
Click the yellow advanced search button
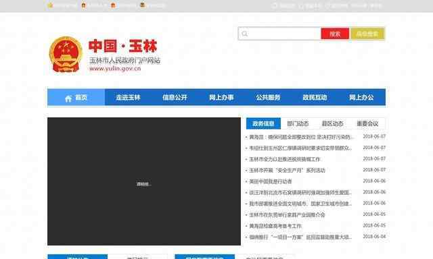pyautogui.click(x=367, y=34)
